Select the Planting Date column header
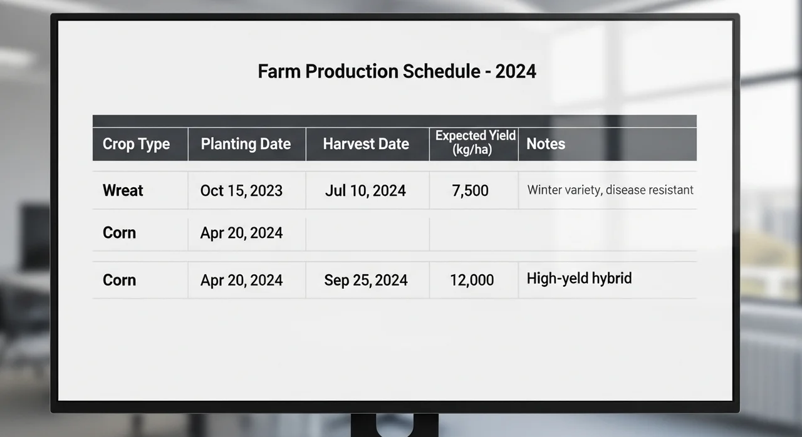The height and width of the screenshot is (437, 802). 247,144
